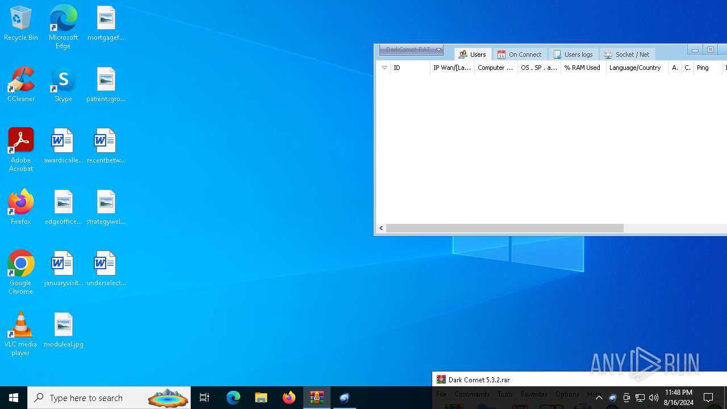Switch to the On Connect tab
This screenshot has height=409, width=727.
[520, 55]
